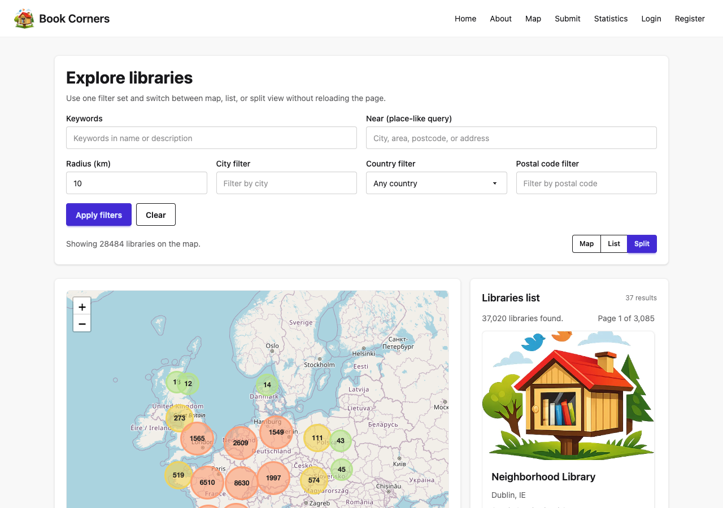Image resolution: width=723 pixels, height=508 pixels.
Task: Open the 6510 cluster over France
Action: coord(207,483)
